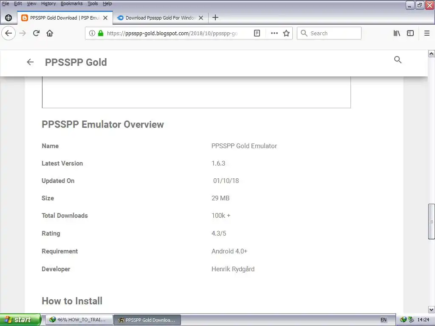This screenshot has height=326, width=435.
Task: Close the Download Ppsspp Gold For Windows tab
Action: 201,18
